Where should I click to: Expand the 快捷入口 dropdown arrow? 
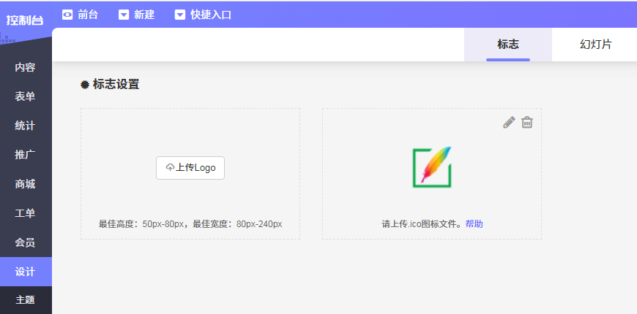point(179,15)
